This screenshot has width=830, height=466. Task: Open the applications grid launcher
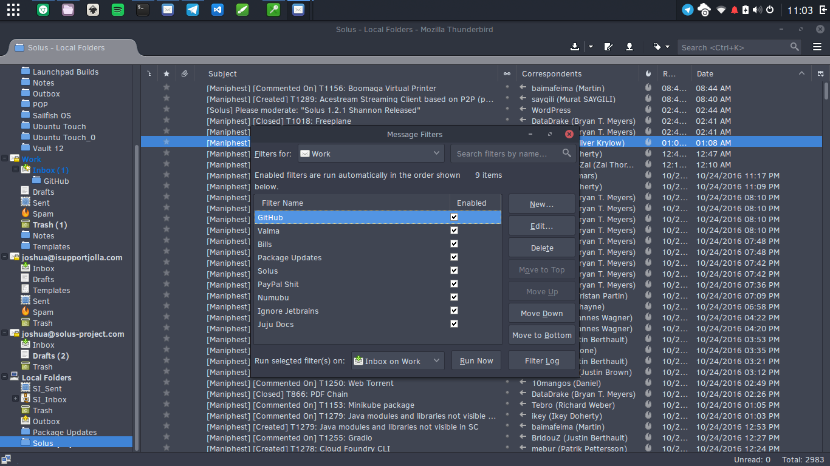click(x=13, y=9)
